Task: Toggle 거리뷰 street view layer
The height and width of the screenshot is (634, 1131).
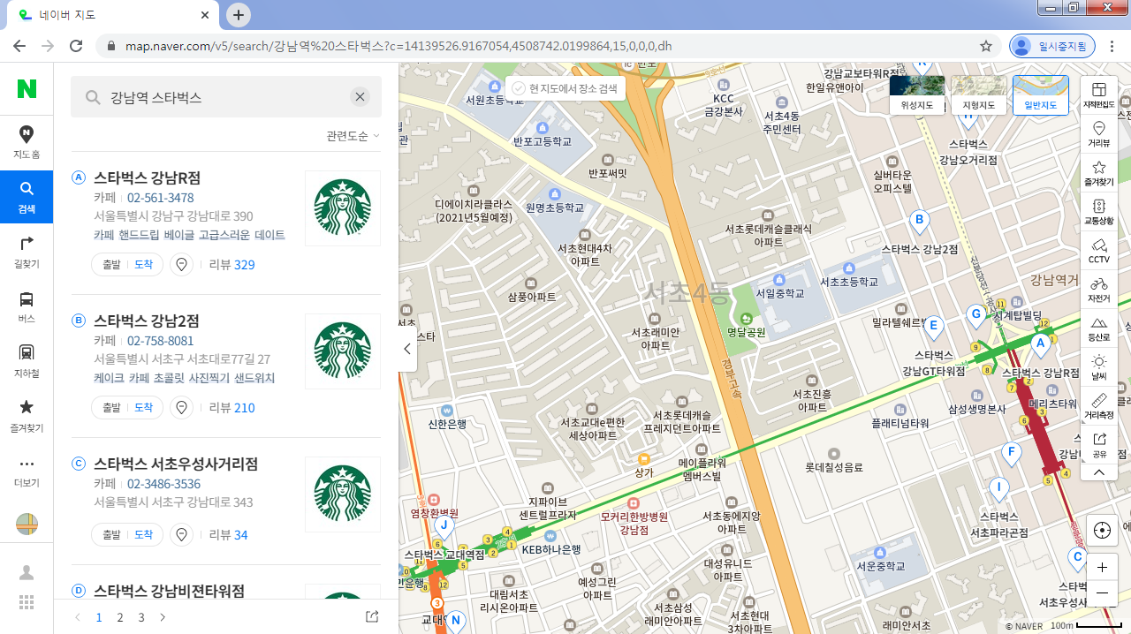Action: [x=1099, y=134]
